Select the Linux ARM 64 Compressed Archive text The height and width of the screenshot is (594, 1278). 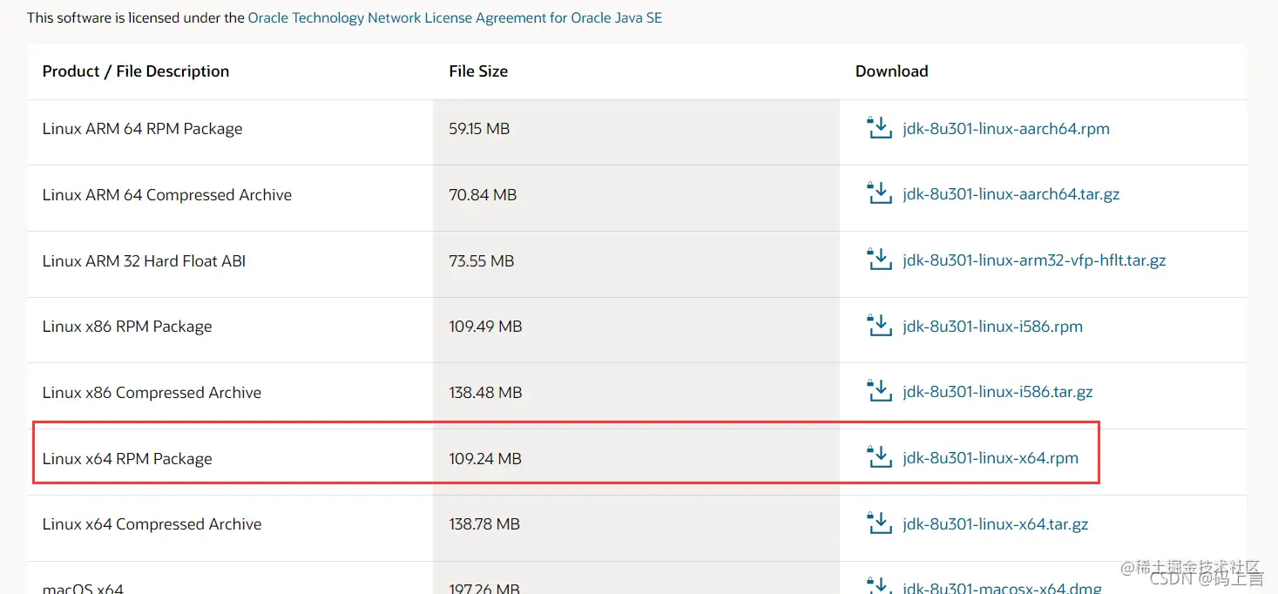[x=167, y=195]
